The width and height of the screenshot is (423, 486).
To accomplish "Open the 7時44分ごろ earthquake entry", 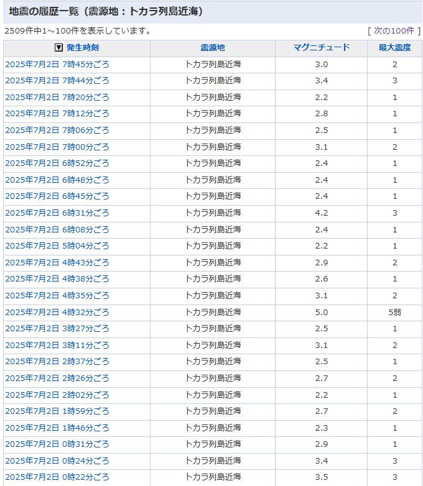I will (x=57, y=81).
